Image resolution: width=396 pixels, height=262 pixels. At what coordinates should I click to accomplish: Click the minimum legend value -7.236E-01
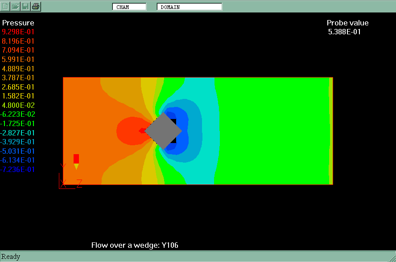coord(18,169)
